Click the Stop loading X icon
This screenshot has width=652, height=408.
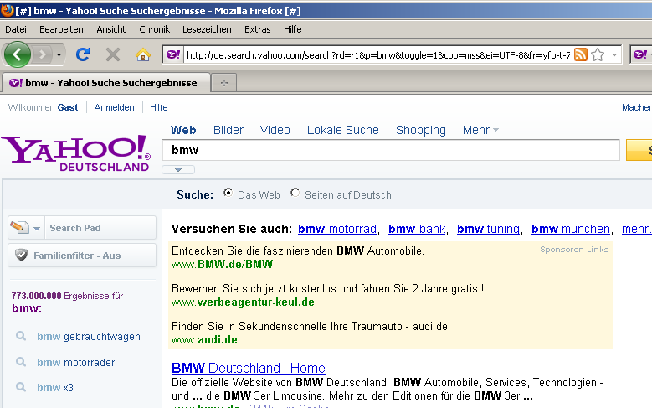pyautogui.click(x=113, y=54)
